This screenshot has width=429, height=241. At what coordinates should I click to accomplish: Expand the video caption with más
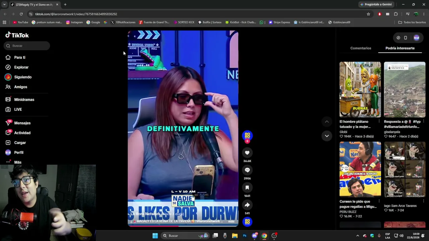pyautogui.click(x=231, y=221)
